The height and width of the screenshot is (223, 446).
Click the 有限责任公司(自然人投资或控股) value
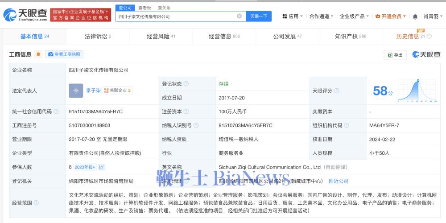(x=105, y=153)
